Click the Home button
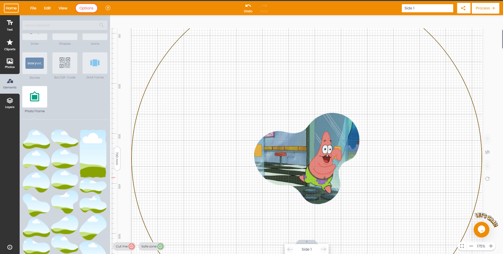This screenshot has height=254, width=503. tap(11, 8)
